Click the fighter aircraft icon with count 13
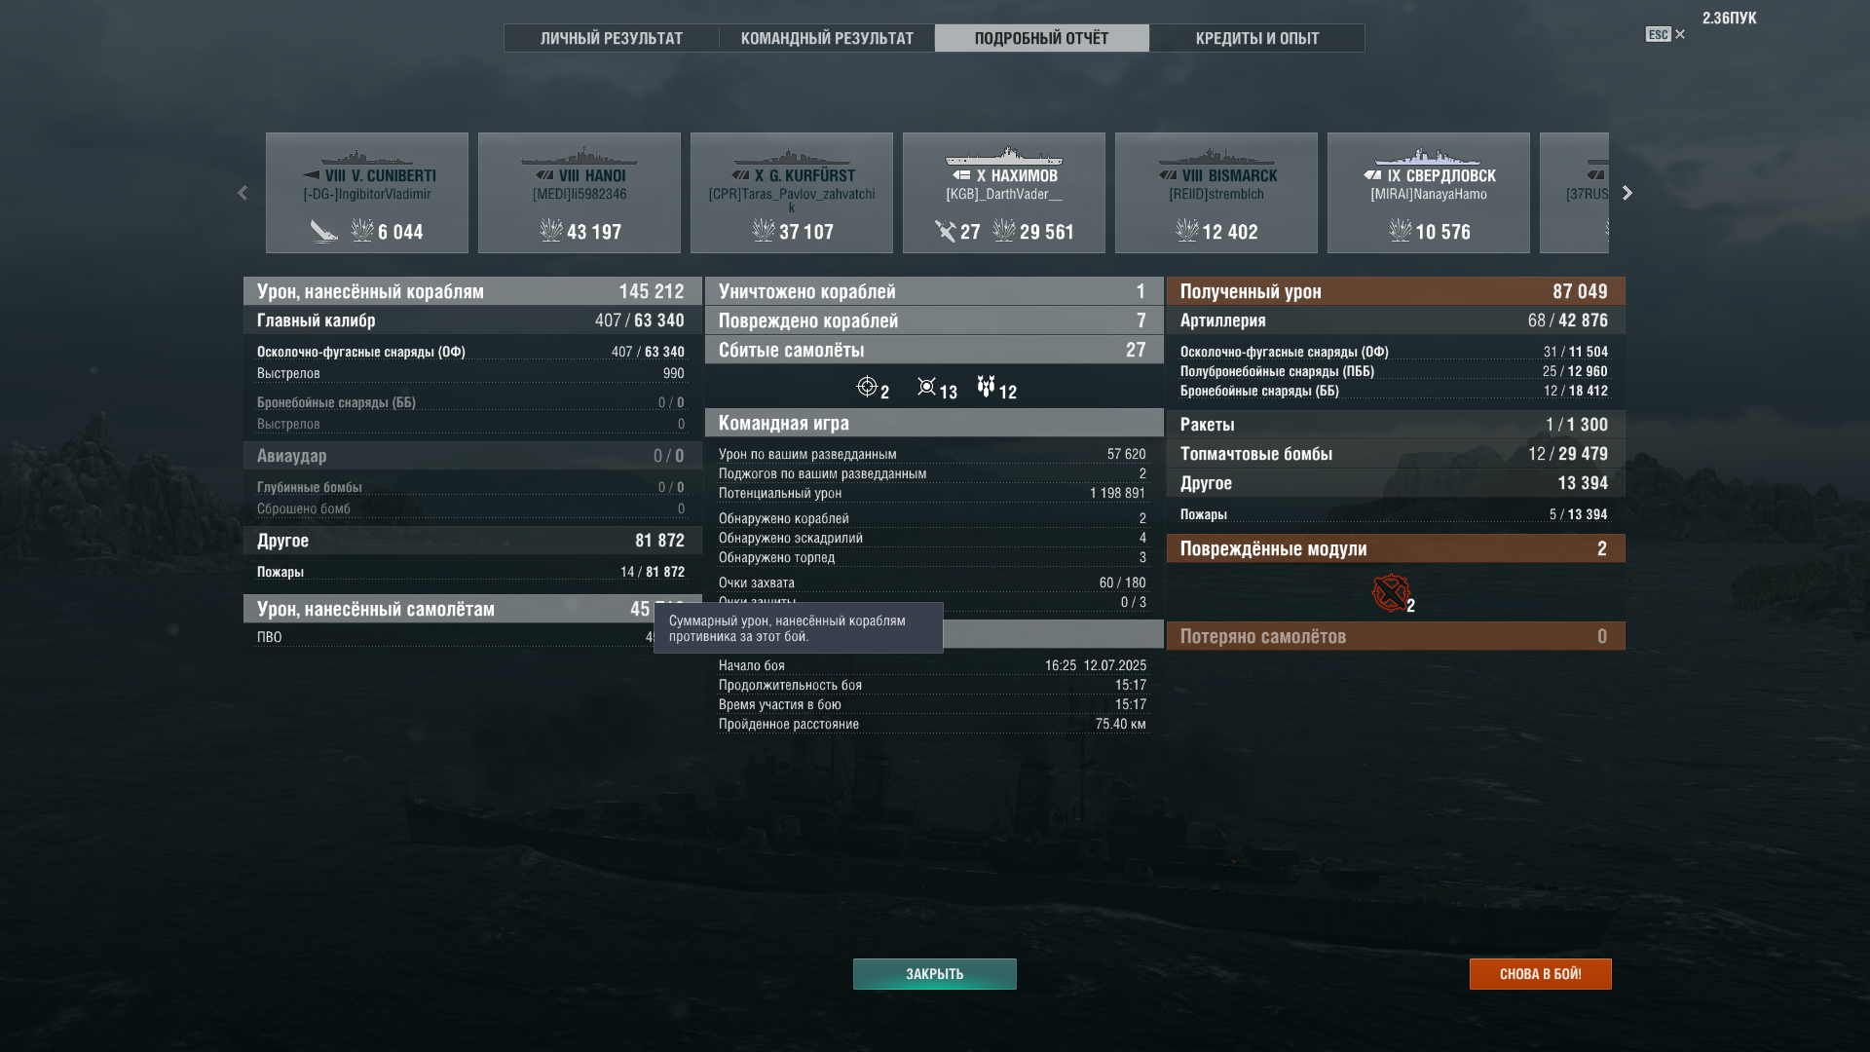 tap(926, 387)
